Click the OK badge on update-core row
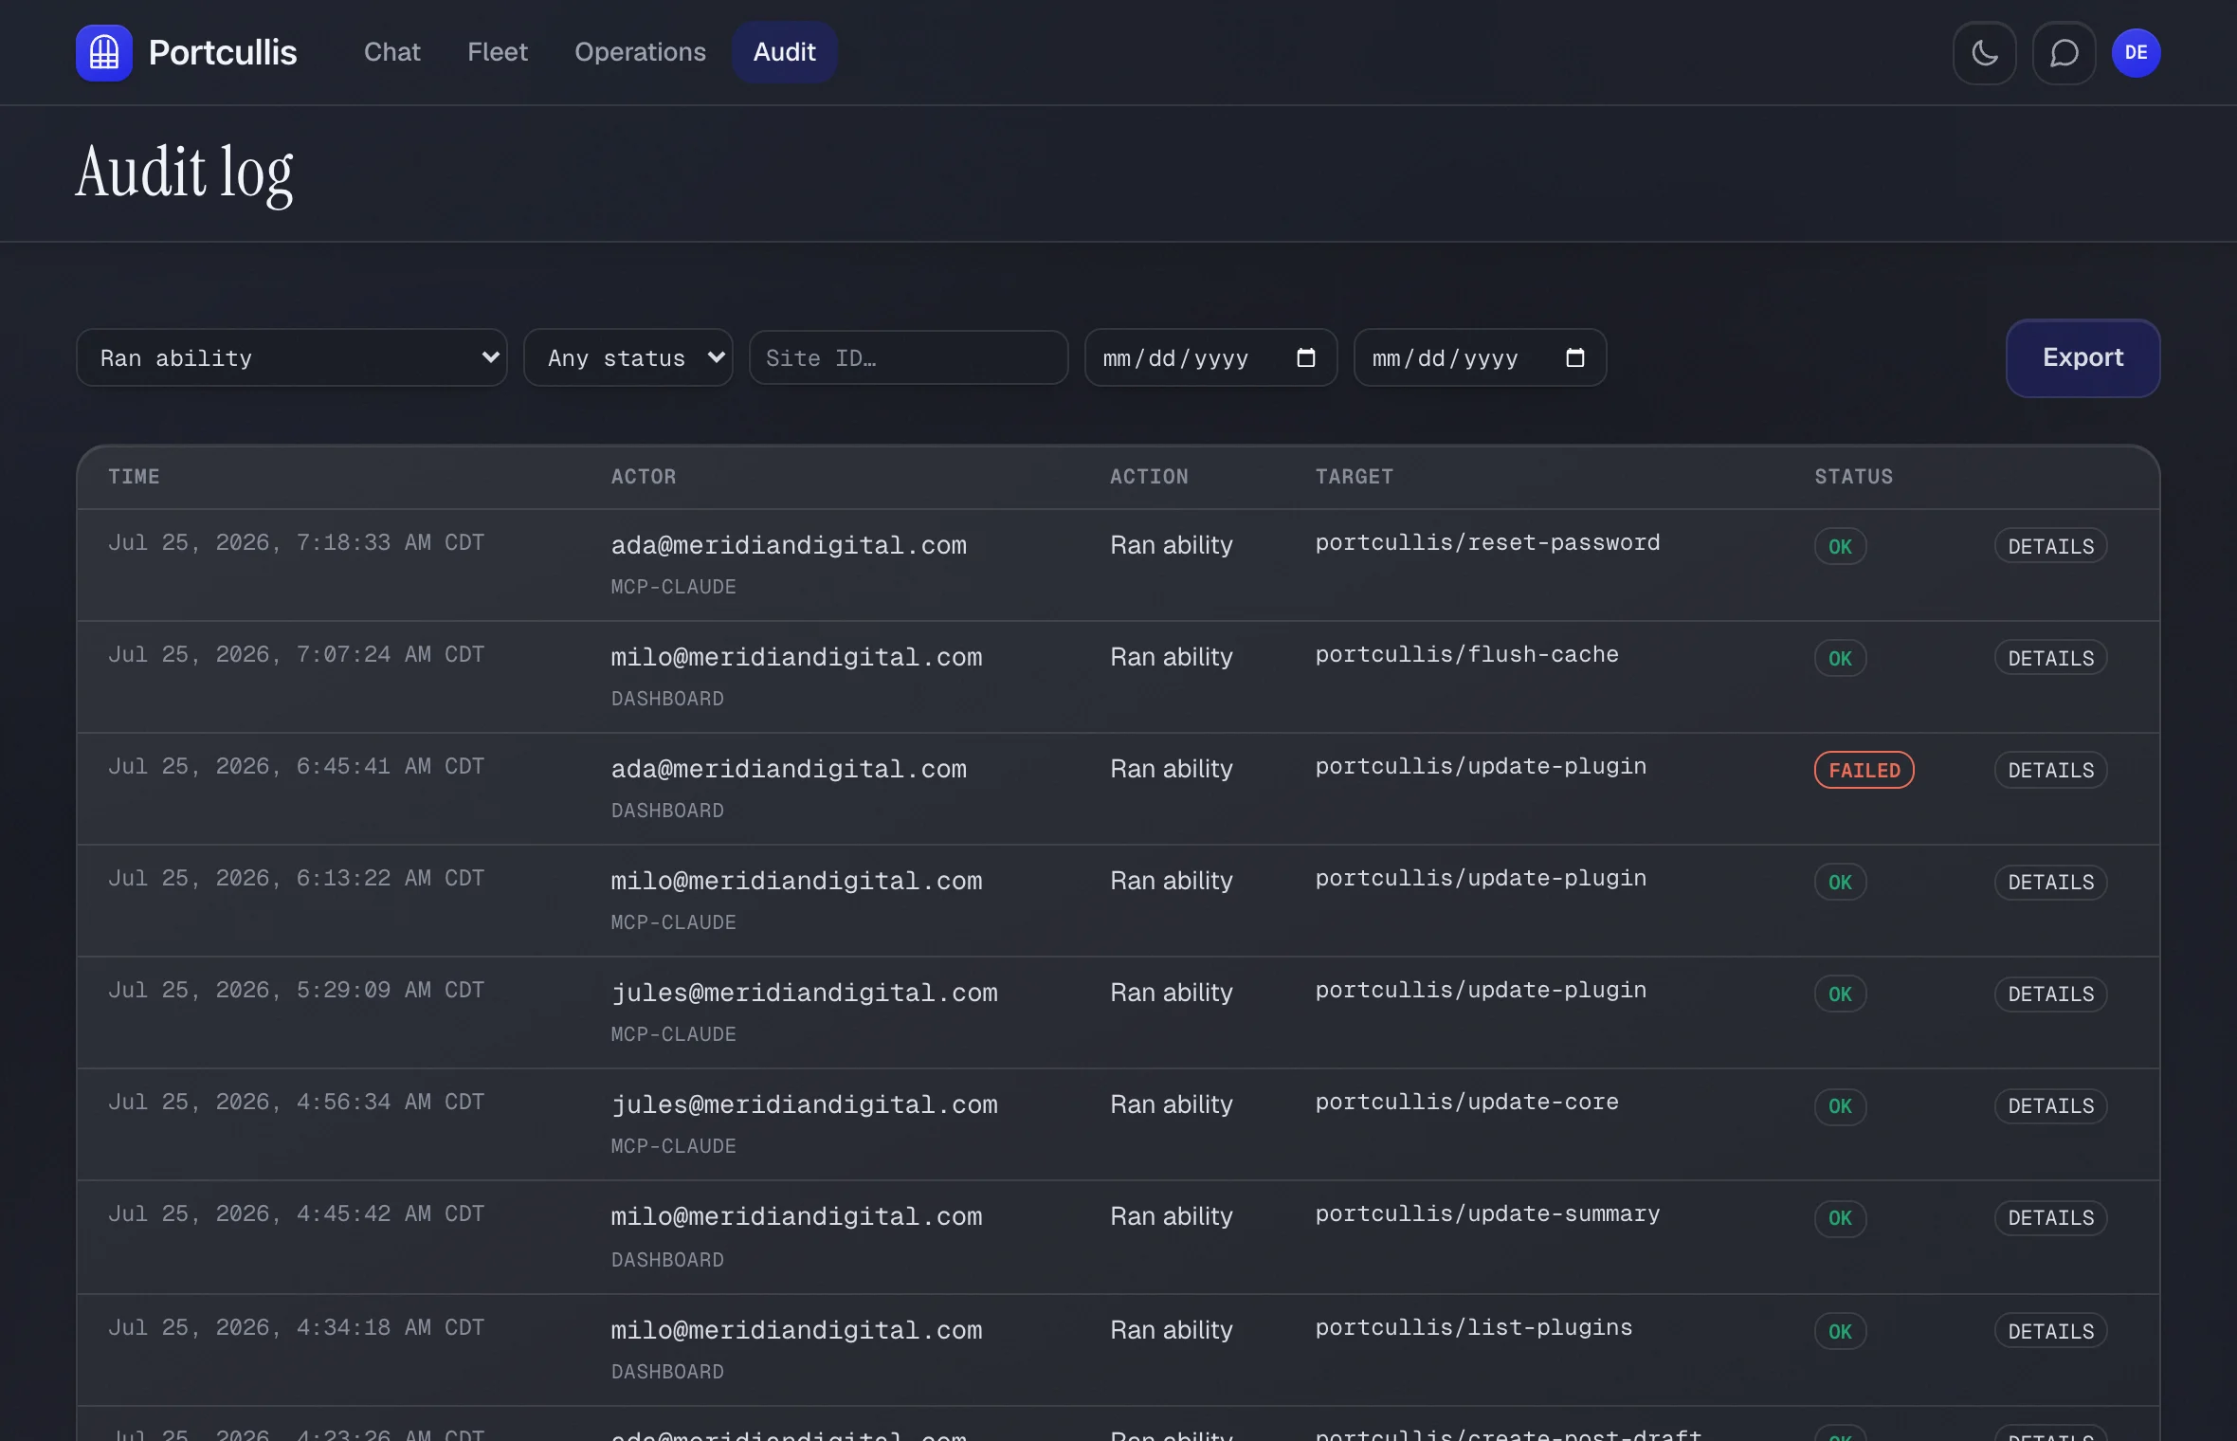Screen dimensions: 2237x1441 pyautogui.click(x=1840, y=1105)
